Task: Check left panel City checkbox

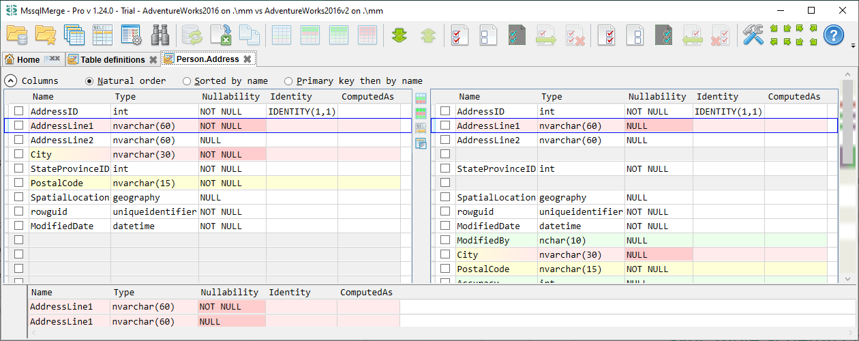Action: (19, 154)
